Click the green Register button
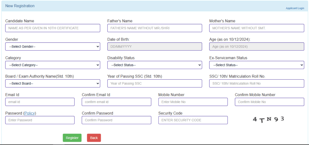The height and width of the screenshot is (145, 309). coord(72,138)
